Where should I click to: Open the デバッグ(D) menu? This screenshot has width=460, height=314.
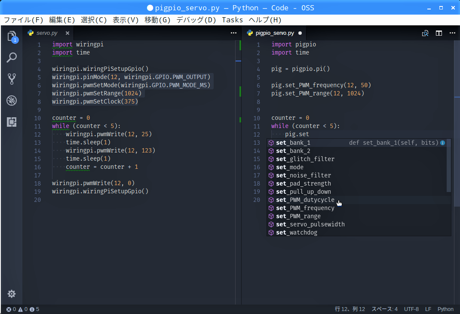click(196, 20)
